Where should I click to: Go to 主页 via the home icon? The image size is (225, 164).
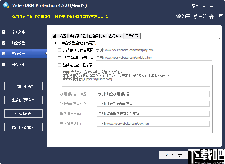[x=215, y=16]
